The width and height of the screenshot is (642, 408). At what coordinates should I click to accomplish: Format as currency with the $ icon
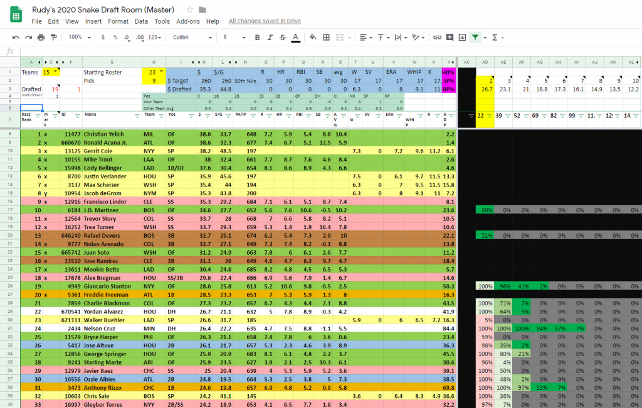click(103, 37)
